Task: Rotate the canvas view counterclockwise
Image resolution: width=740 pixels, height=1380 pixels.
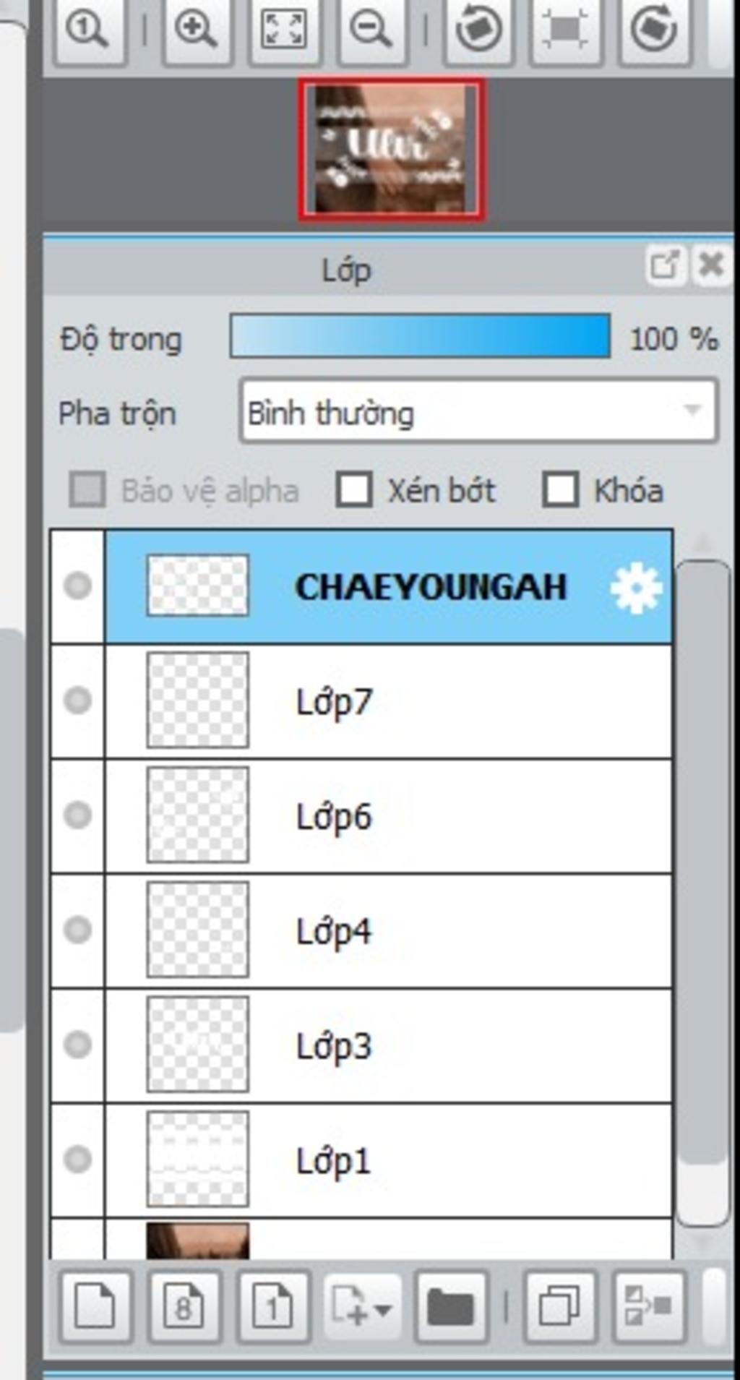Action: (478, 30)
